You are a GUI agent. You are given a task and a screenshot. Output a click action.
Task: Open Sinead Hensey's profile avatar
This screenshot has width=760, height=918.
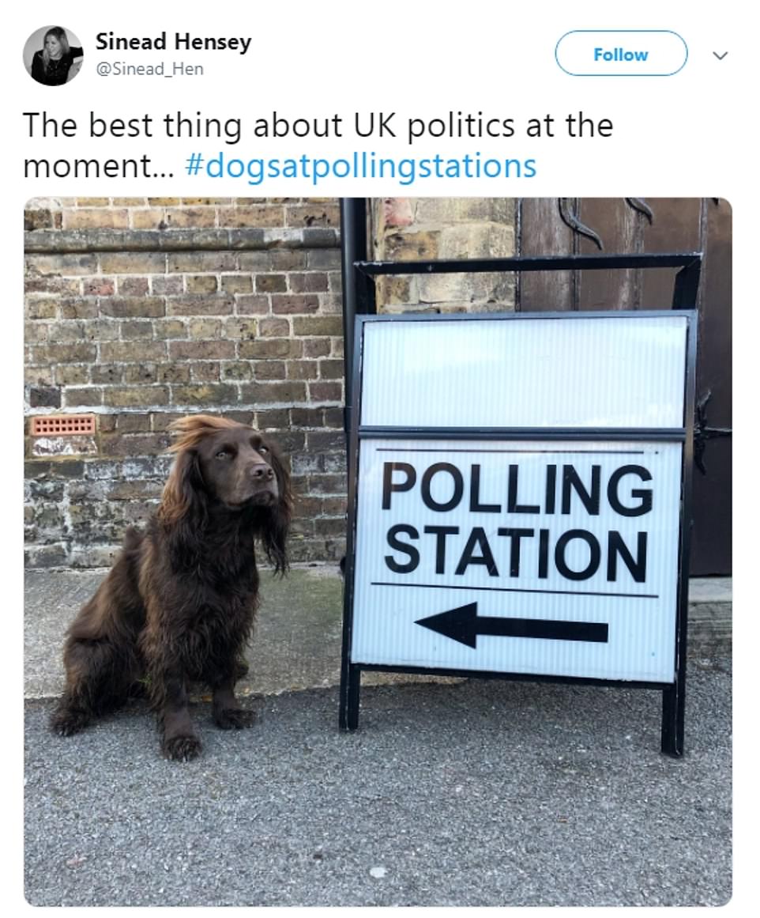tap(53, 55)
